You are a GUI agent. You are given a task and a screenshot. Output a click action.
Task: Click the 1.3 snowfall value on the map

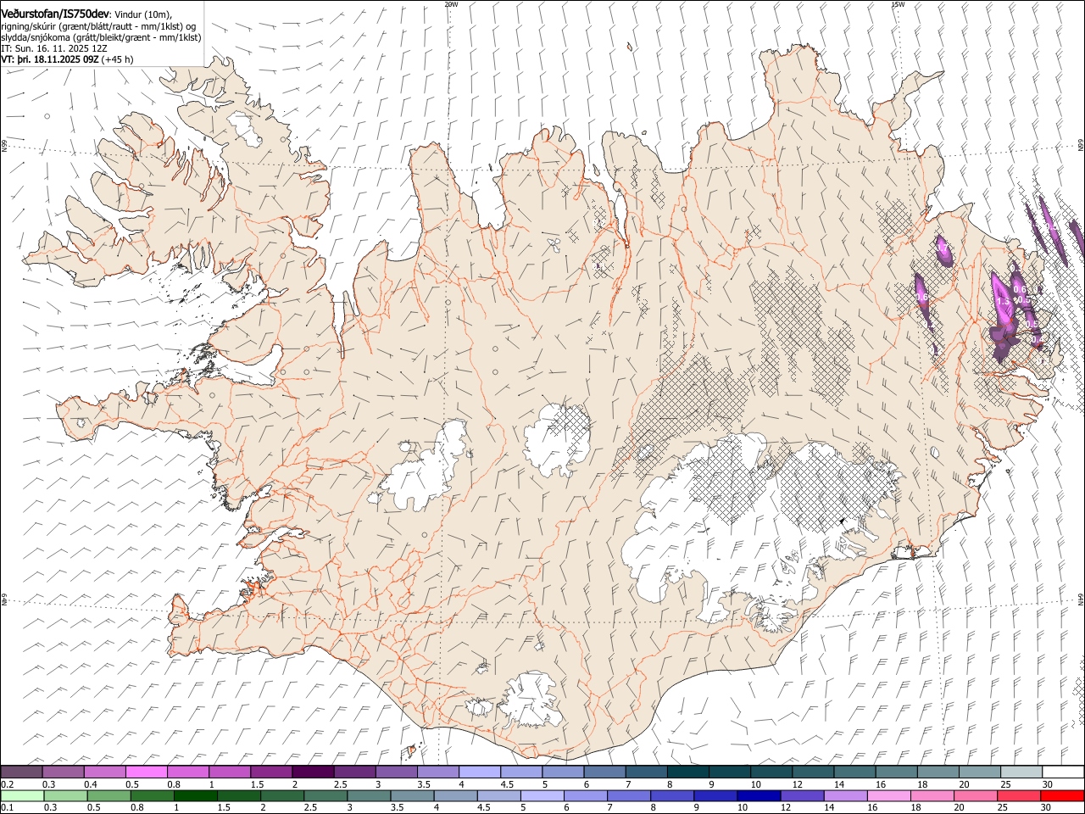tap(1004, 302)
